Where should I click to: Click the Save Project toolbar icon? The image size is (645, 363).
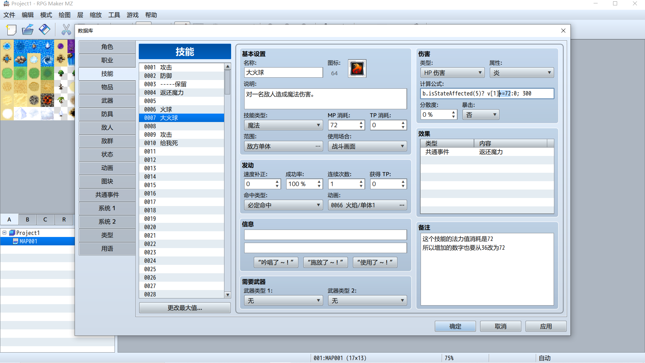[44, 30]
